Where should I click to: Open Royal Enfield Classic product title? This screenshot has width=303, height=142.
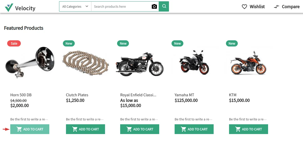point(138,95)
